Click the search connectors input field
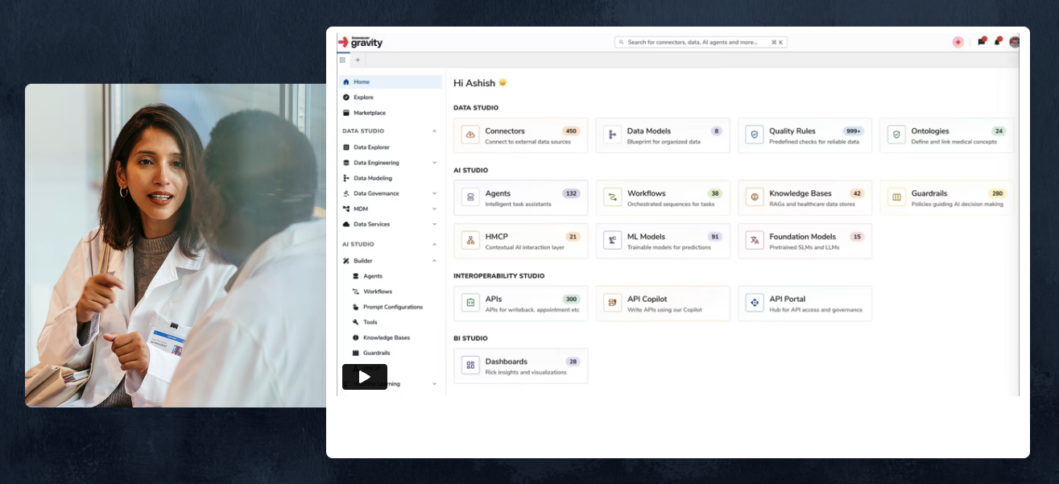Image resolution: width=1059 pixels, height=484 pixels. point(693,42)
